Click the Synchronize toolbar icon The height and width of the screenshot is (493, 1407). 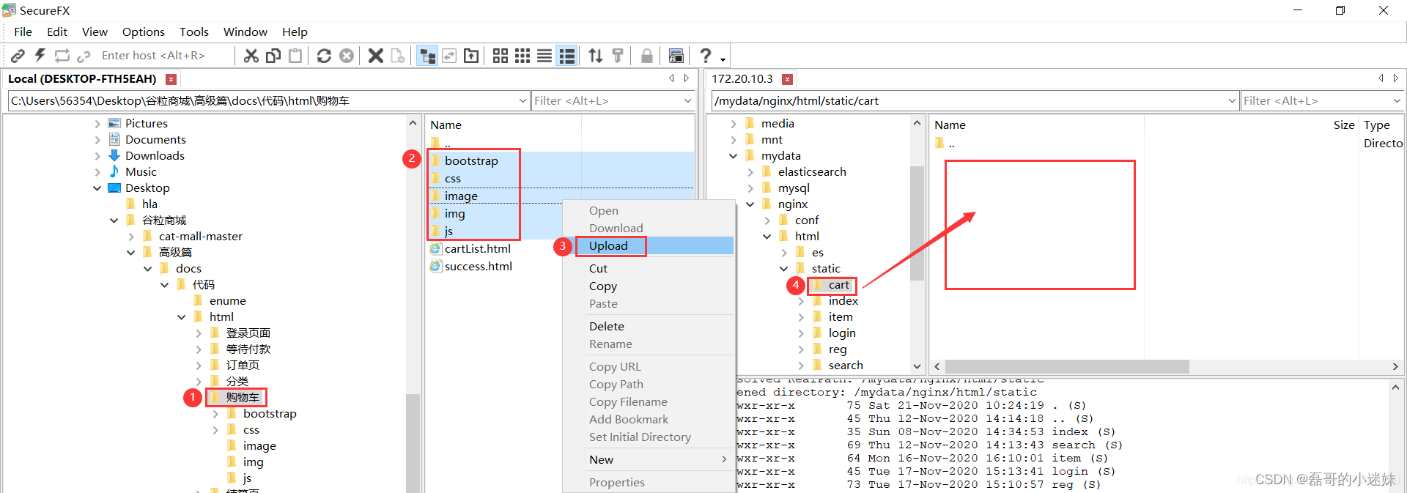[x=449, y=56]
